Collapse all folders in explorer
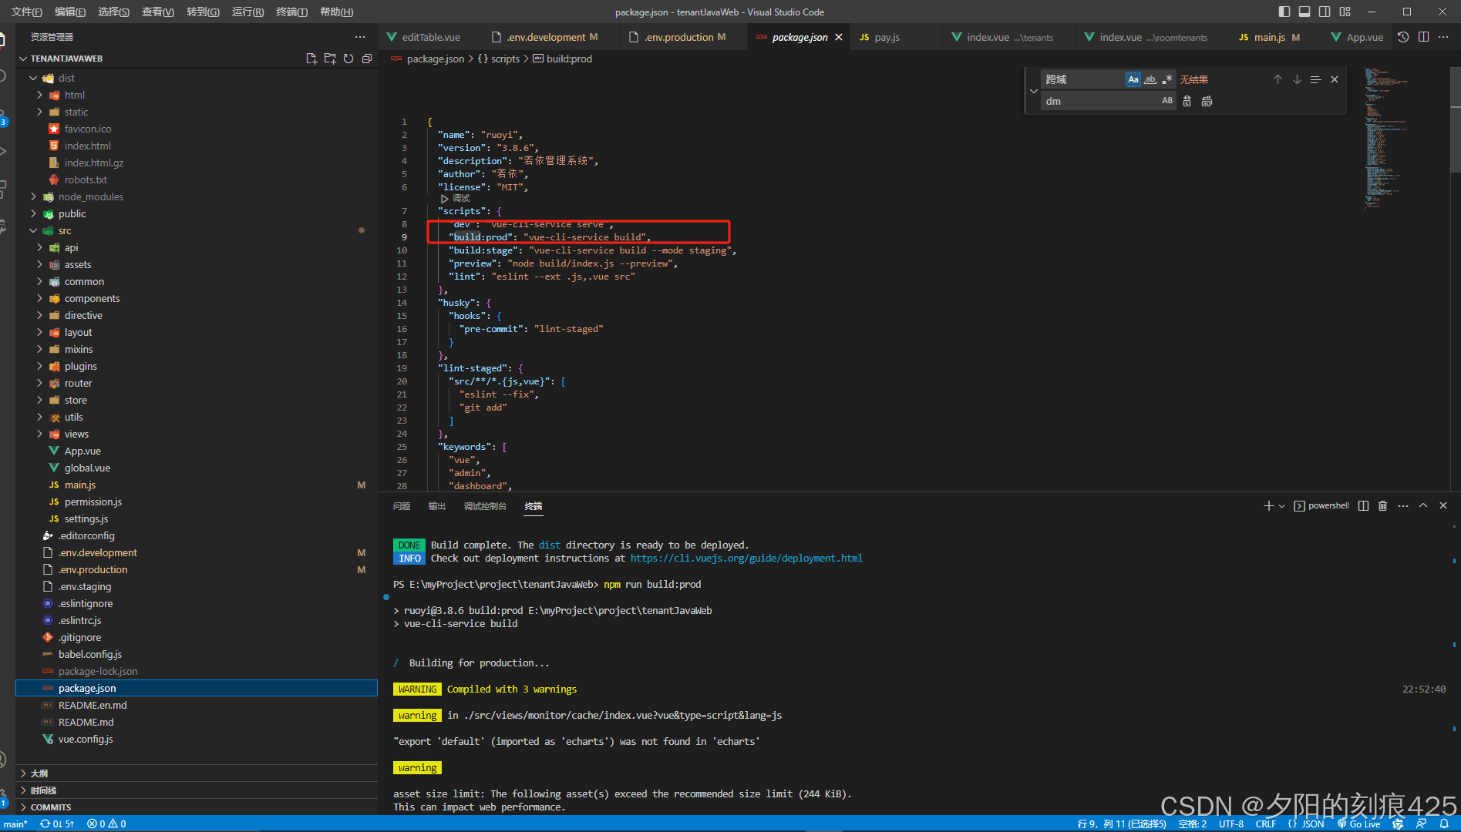Viewport: 1461px width, 832px height. [367, 59]
